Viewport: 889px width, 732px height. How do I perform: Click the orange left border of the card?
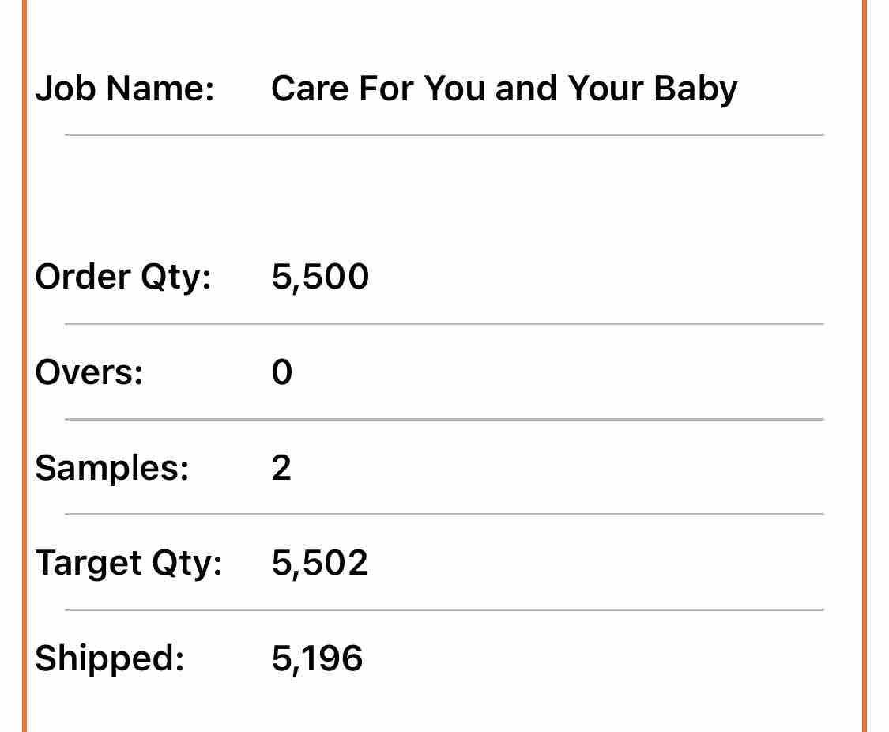click(x=24, y=364)
